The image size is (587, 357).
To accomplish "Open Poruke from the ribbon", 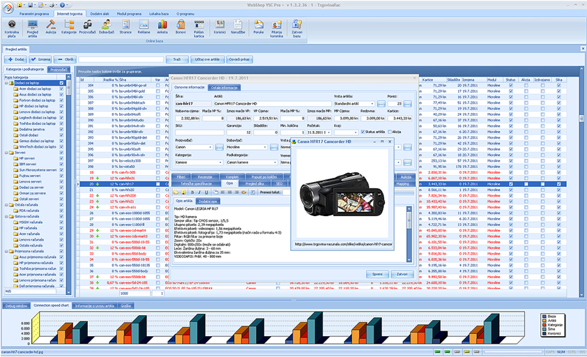I will [x=259, y=27].
